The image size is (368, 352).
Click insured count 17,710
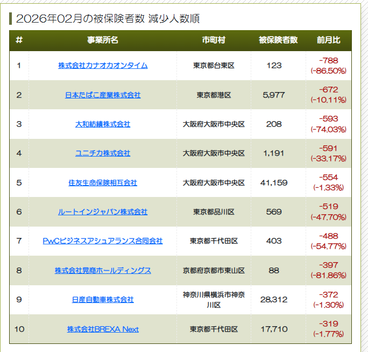click(x=274, y=329)
